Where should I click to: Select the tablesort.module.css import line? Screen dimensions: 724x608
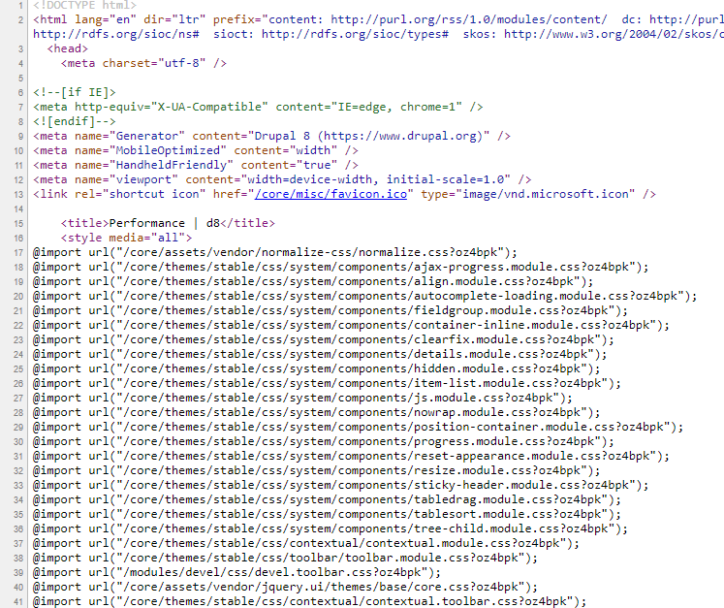coord(327,514)
